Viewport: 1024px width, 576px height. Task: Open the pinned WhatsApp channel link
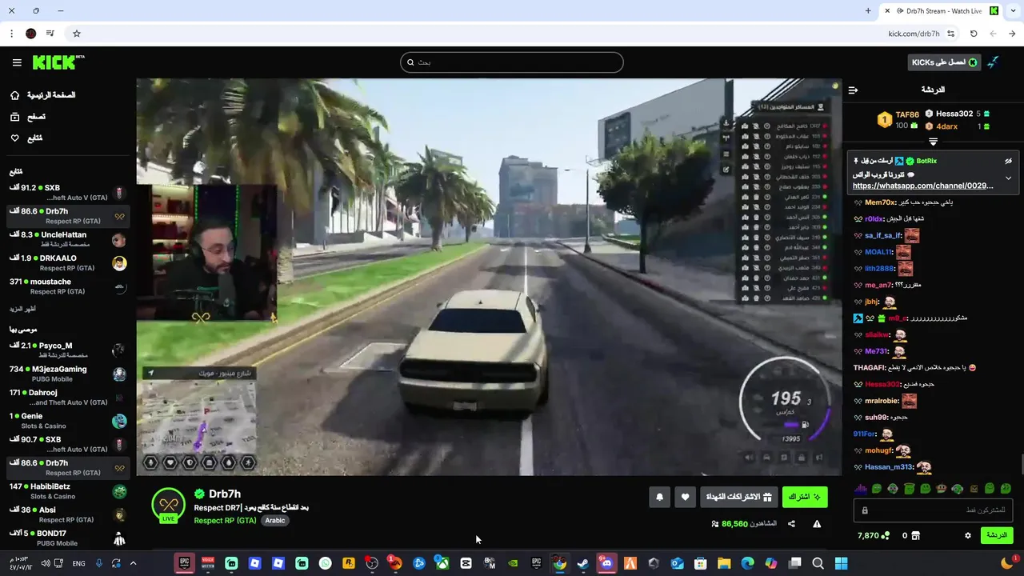923,186
